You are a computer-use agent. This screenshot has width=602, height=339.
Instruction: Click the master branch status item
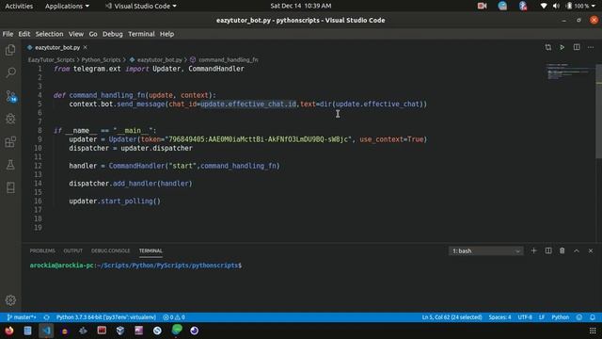22,317
